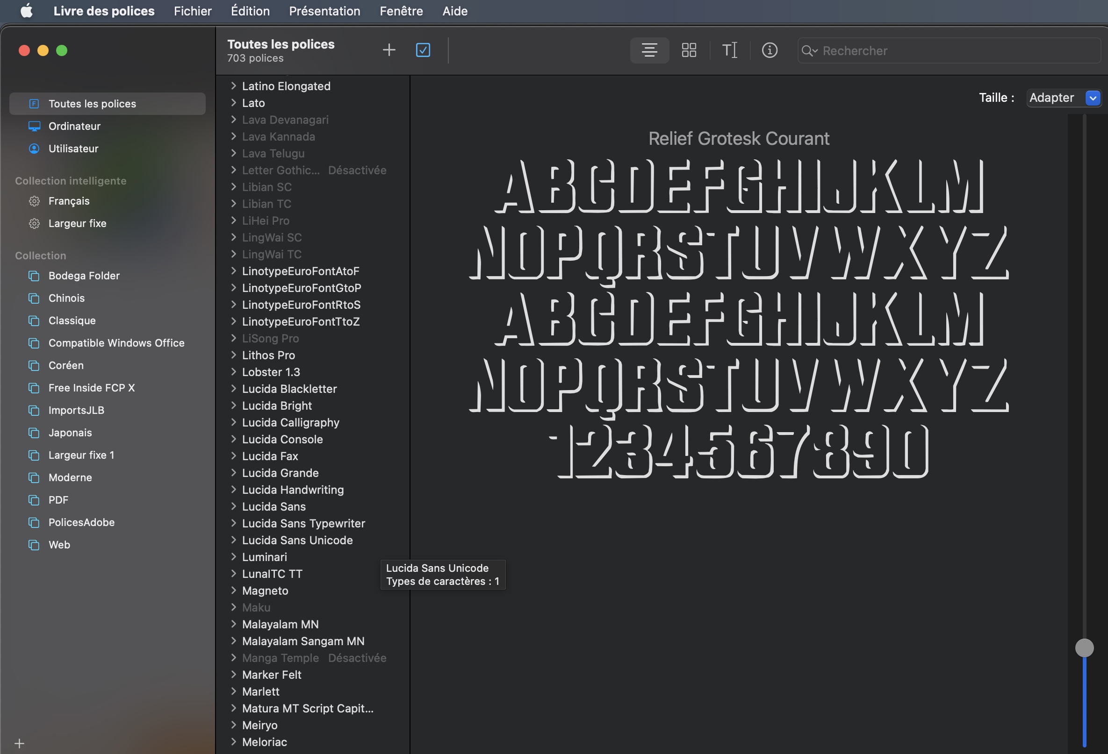This screenshot has height=754, width=1108.
Task: Open the PolicesAdobe collection
Action: (81, 522)
